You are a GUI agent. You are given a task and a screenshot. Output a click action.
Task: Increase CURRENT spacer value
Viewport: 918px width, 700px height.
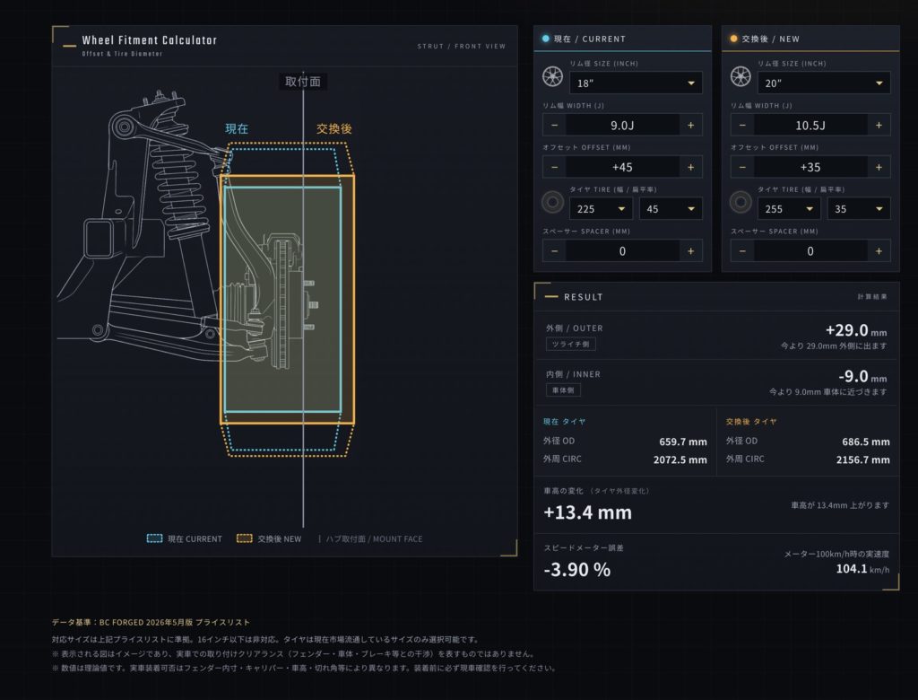(x=691, y=251)
